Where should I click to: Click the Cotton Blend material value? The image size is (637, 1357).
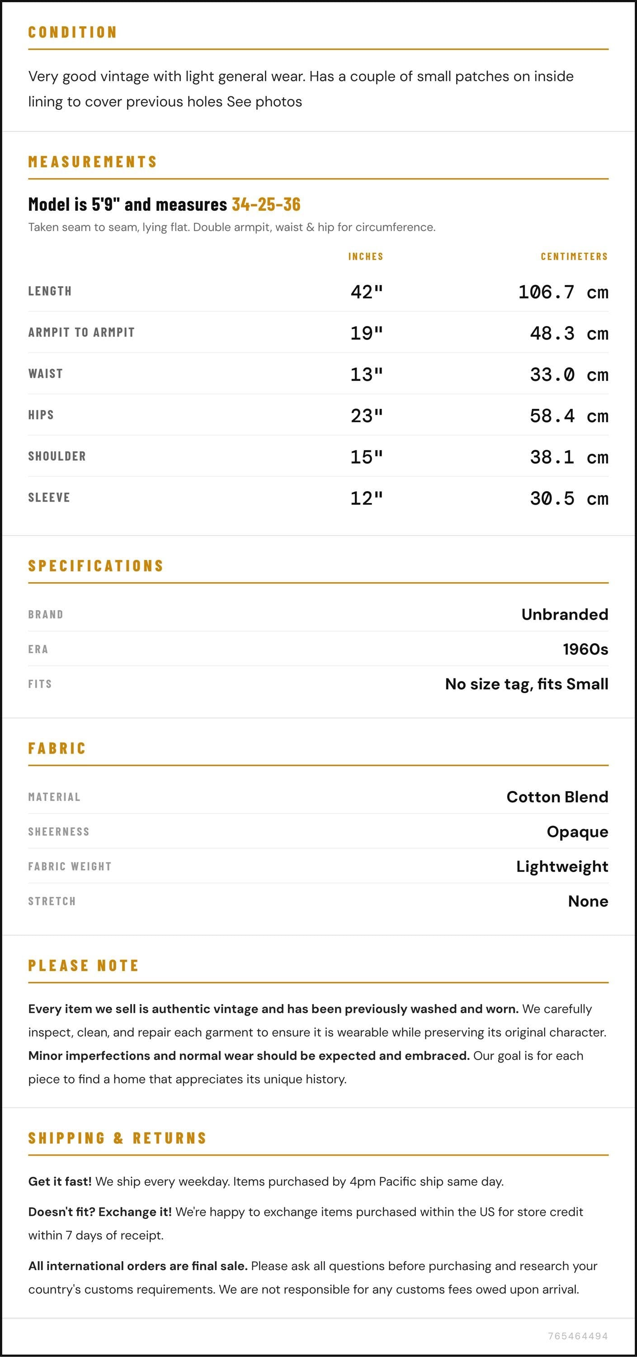(557, 797)
